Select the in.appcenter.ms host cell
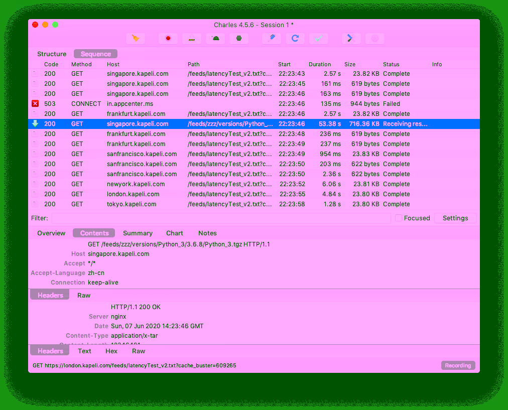The width and height of the screenshot is (508, 410). tap(130, 104)
